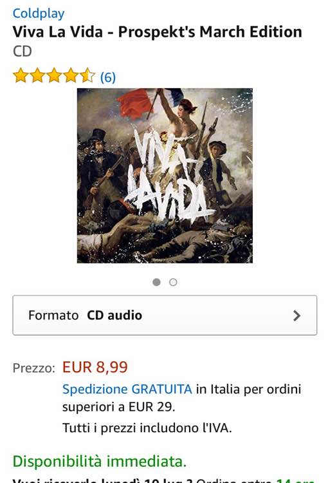This screenshot has width=328, height=483.
Task: Open the (6) customer reviews link
Action: [107, 77]
